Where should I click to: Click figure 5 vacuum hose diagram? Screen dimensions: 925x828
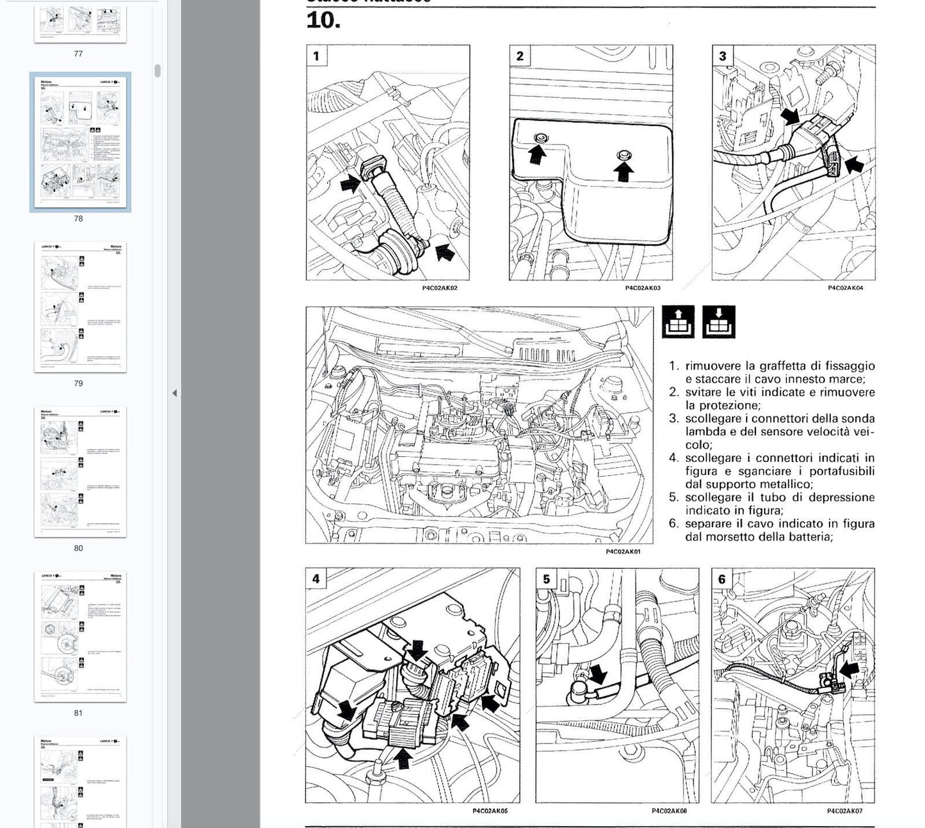tap(617, 685)
